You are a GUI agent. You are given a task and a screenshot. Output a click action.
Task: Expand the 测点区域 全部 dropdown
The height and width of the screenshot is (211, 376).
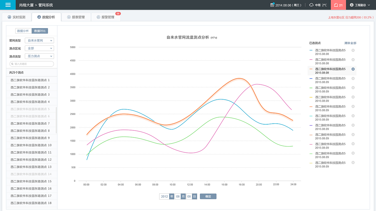click(39, 48)
